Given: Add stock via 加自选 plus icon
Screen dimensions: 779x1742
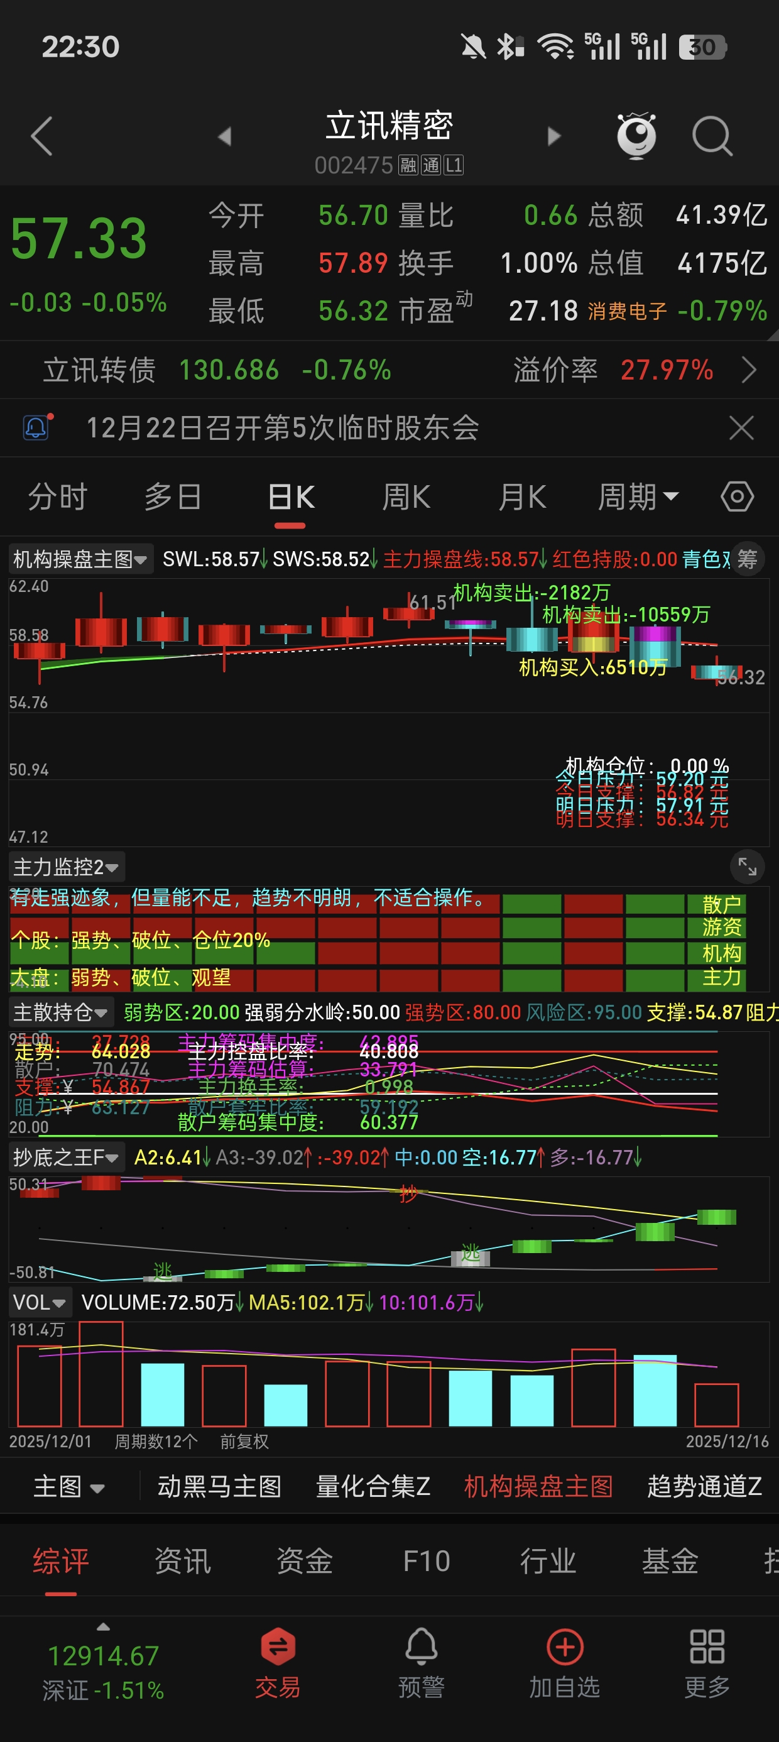Looking at the screenshot, I should [x=565, y=1646].
